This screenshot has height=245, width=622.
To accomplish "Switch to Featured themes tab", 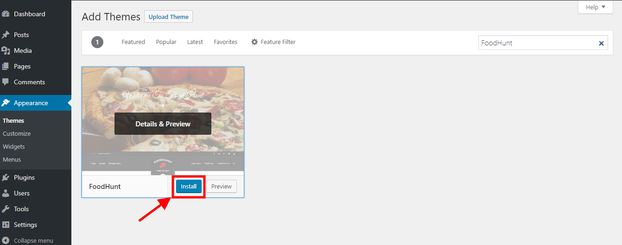I will coord(133,42).
